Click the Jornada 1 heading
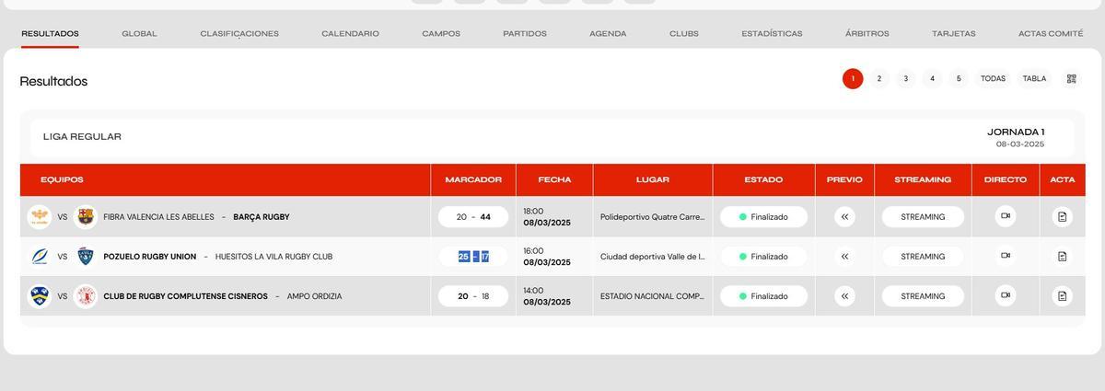Image resolution: width=1105 pixels, height=391 pixels. tap(1016, 132)
